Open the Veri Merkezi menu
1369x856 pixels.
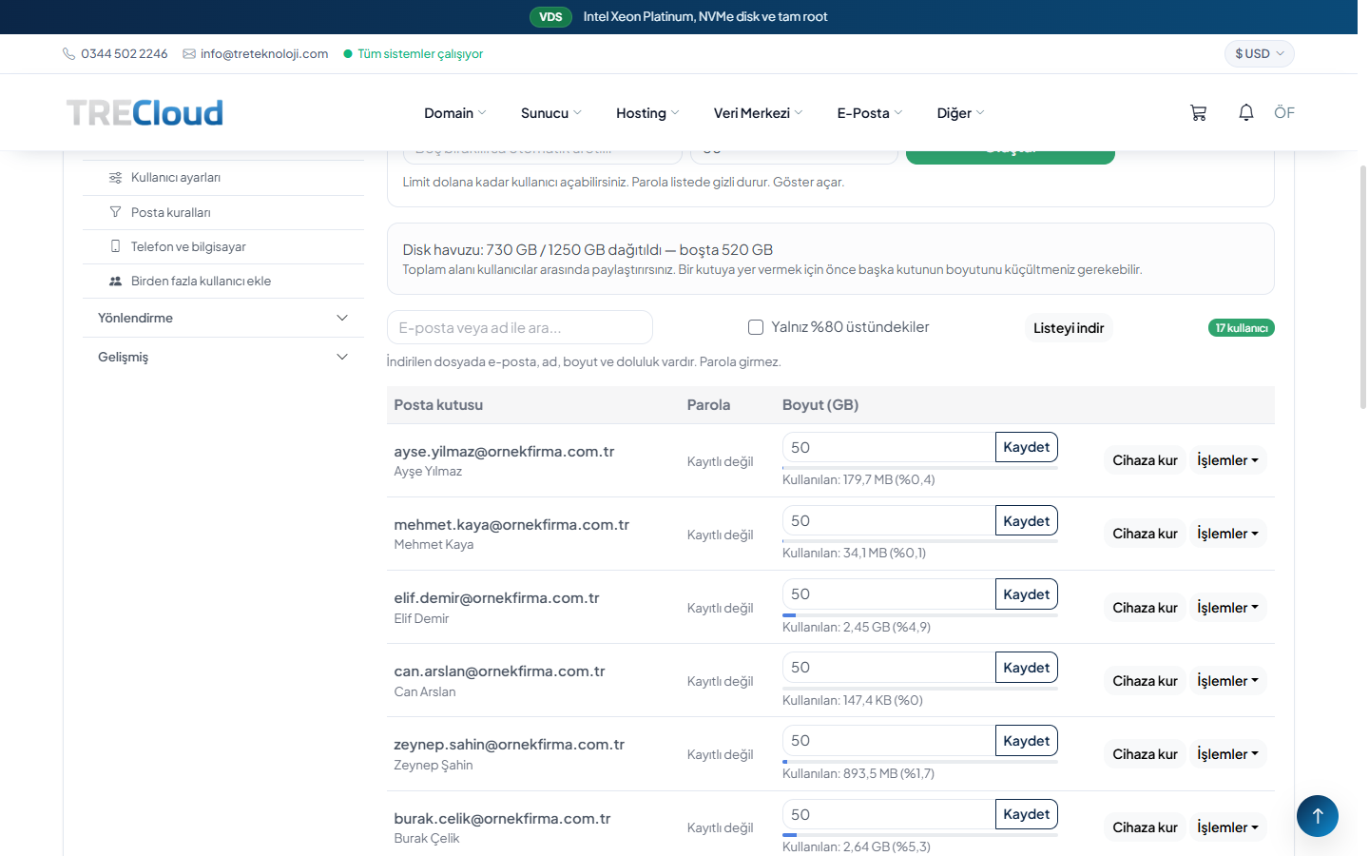(758, 113)
